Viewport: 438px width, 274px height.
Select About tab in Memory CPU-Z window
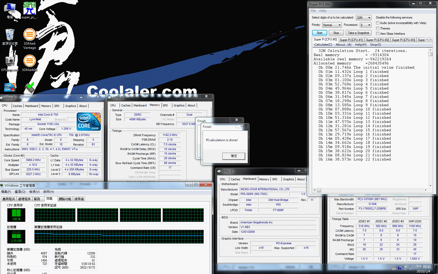pyautogui.click(x=191, y=105)
